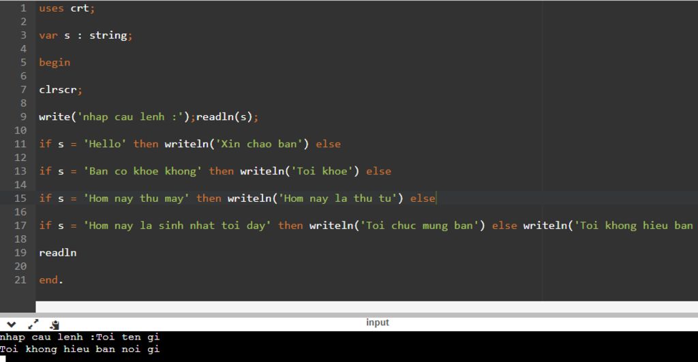
Task: Collapse the console with the chevron-down icon
Action: 11,325
